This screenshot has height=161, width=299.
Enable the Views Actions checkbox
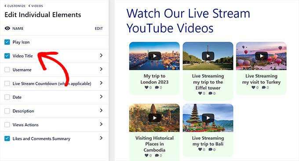[7, 125]
